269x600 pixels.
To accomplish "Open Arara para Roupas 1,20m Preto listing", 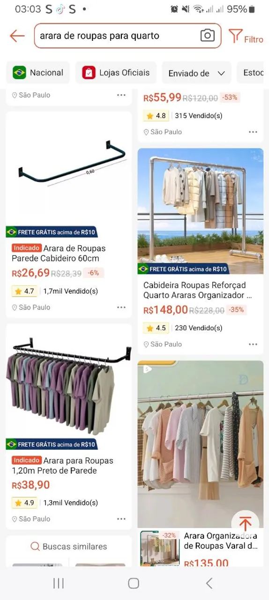I will (x=62, y=465).
